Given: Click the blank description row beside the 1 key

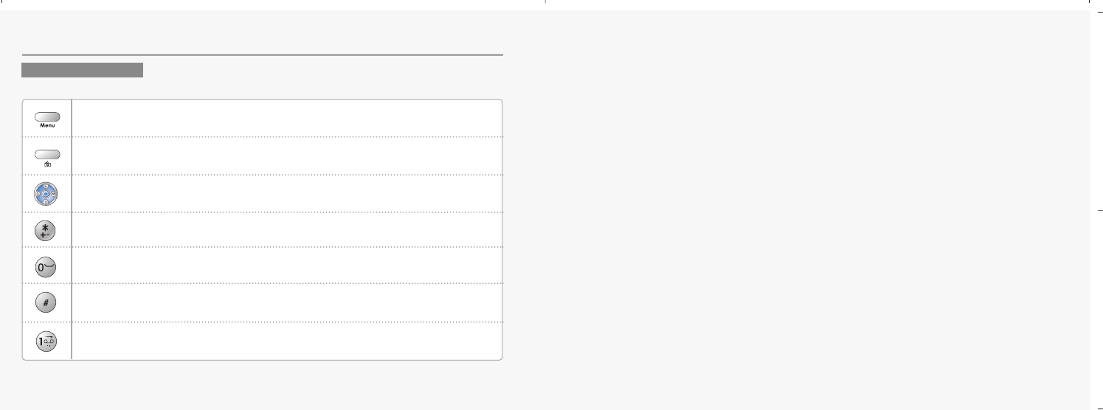Looking at the screenshot, I should coord(286,341).
